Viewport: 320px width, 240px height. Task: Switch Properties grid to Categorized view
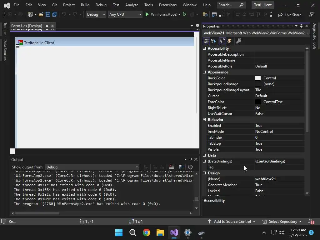tap(206, 41)
